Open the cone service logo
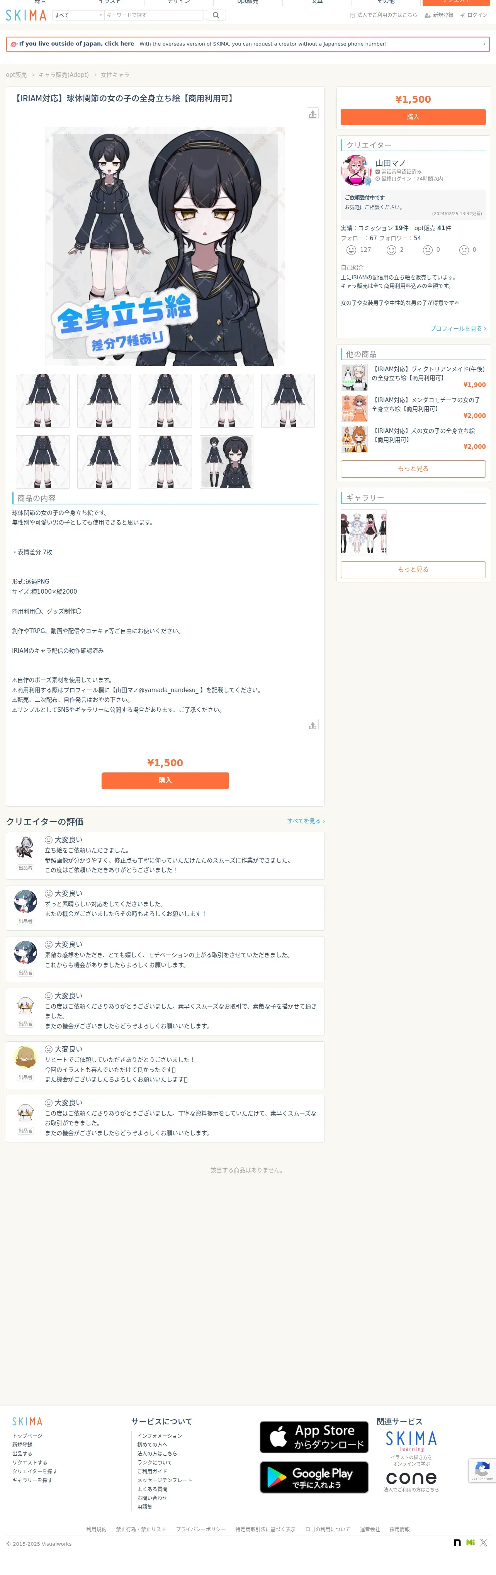 tap(411, 1478)
